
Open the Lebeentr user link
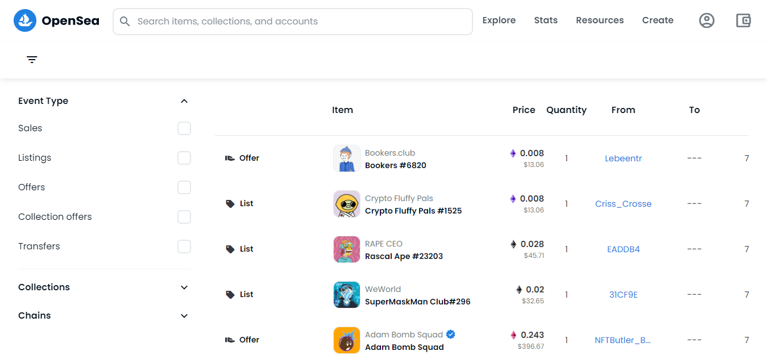coord(623,158)
